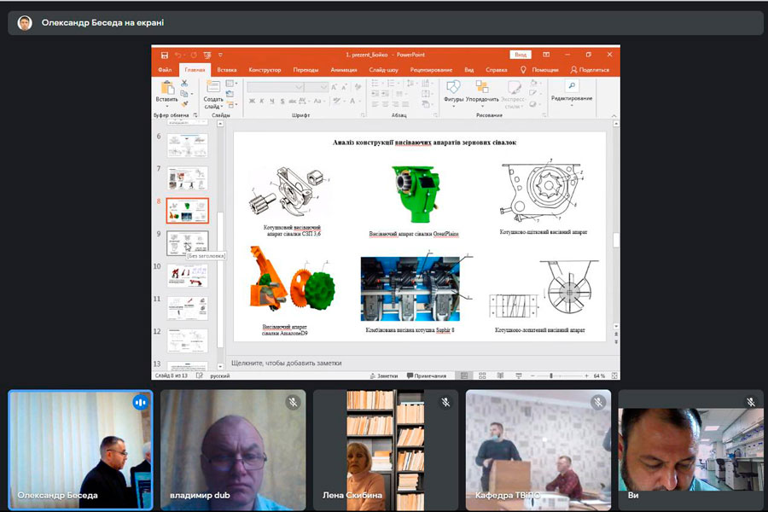The image size is (768, 512).
Task: Click the Paste (Вставить) clipboard icon
Action: pyautogui.click(x=166, y=87)
